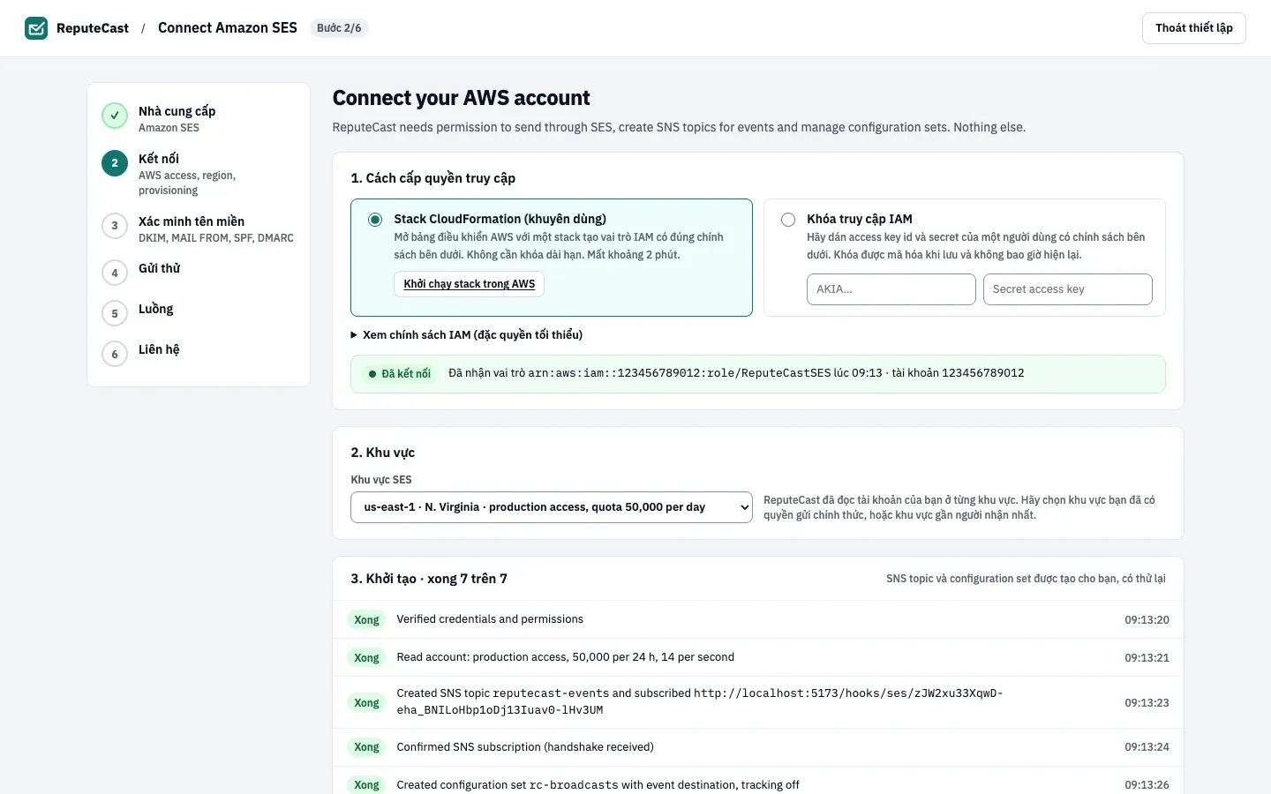This screenshot has width=1271, height=794.
Task: Click timestamp 09:13:23
Action: point(1147,703)
